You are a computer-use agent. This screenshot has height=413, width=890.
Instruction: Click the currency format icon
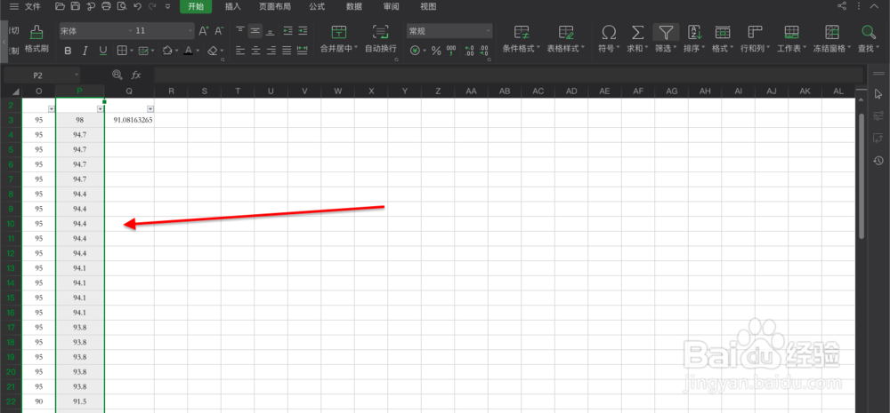[x=416, y=51]
